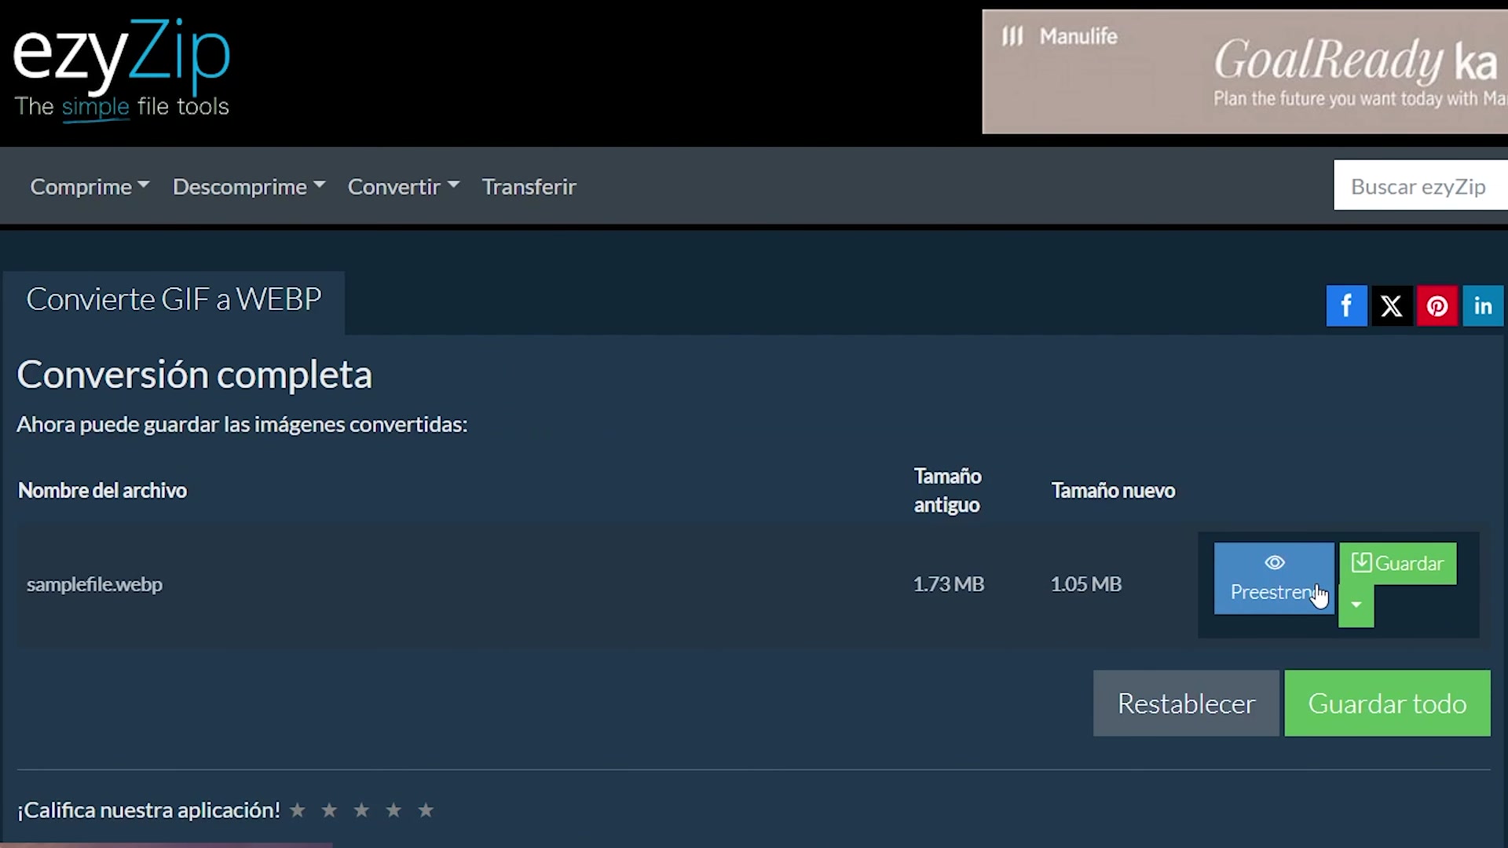Go to Transferir page
1508x848 pixels.
coord(529,187)
